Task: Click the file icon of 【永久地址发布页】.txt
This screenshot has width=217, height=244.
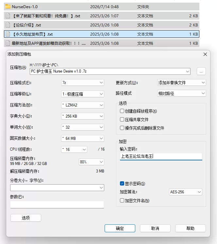Action: 8,34
